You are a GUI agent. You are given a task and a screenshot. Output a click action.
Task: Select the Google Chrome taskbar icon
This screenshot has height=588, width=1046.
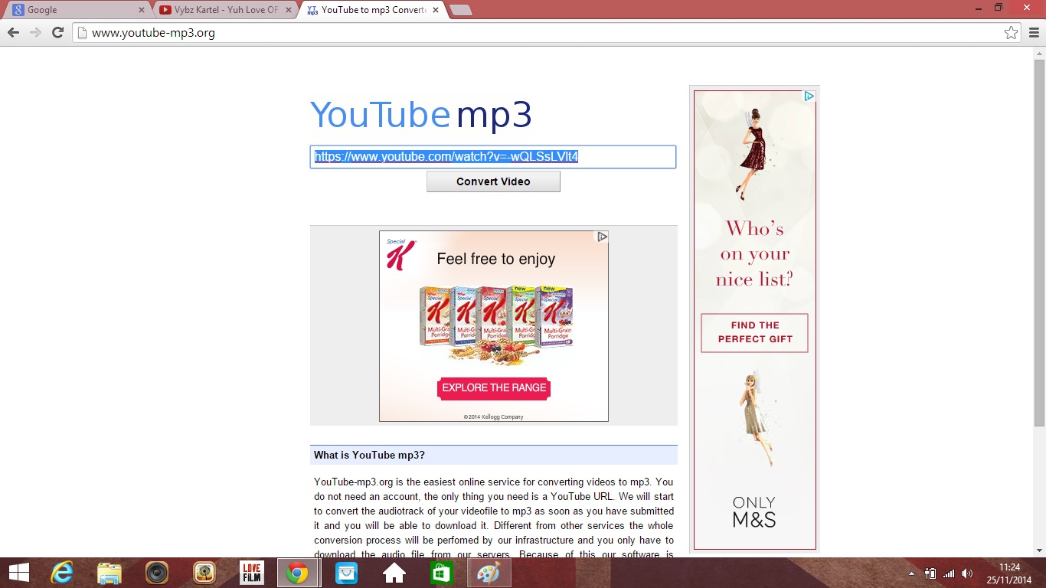[298, 573]
